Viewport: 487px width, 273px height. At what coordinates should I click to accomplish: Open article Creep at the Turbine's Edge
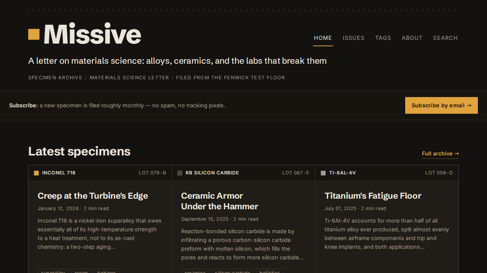pyautogui.click(x=93, y=196)
